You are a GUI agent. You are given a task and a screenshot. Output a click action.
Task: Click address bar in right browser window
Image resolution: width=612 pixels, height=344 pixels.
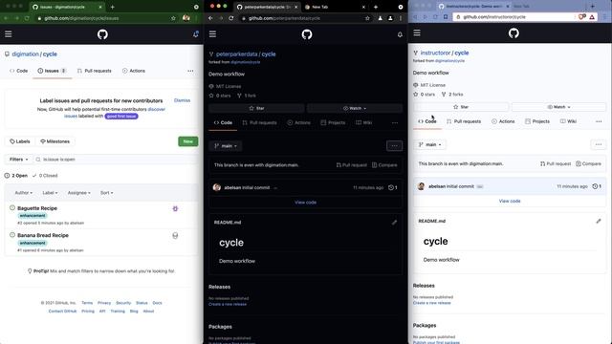click(514, 17)
